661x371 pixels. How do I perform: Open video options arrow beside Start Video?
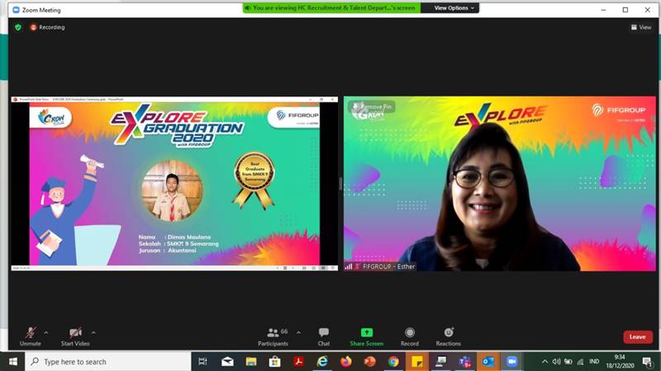click(x=93, y=332)
